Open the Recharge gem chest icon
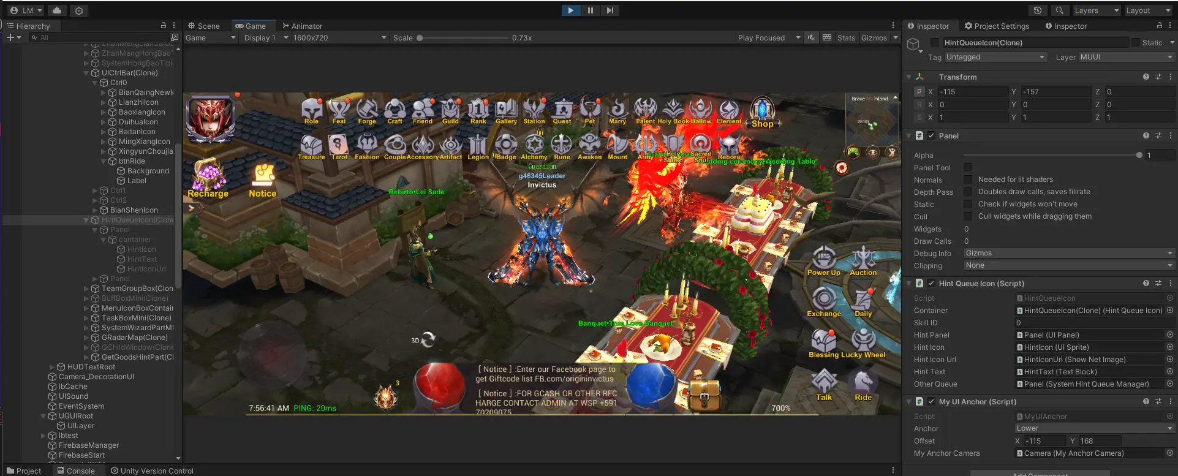The width and height of the screenshot is (1178, 476). pos(208,178)
